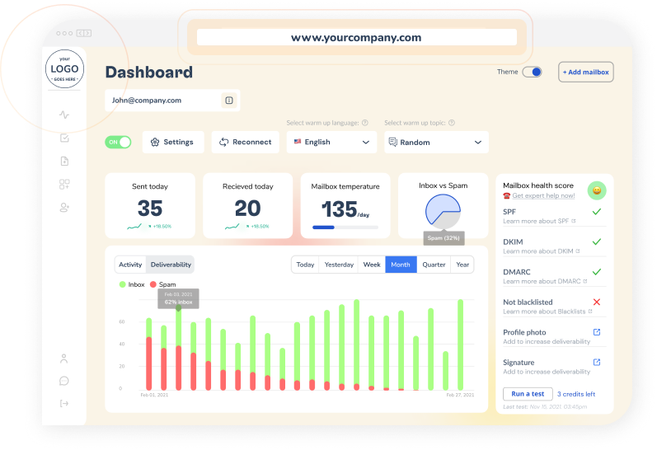Click the DMARC green checkmark

(597, 272)
